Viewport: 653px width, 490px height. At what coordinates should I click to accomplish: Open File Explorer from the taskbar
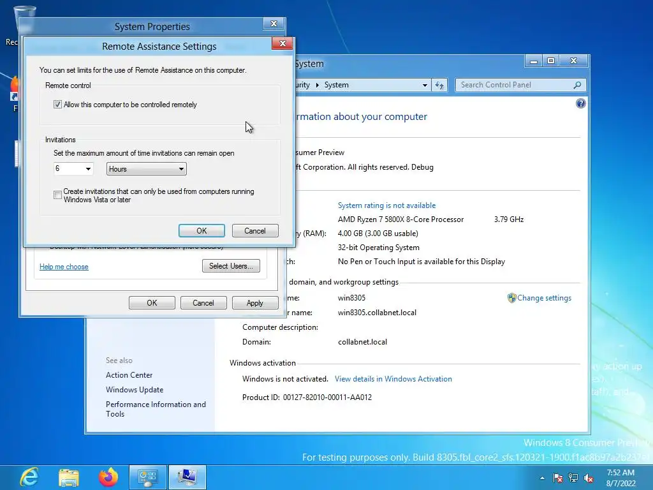tap(69, 477)
